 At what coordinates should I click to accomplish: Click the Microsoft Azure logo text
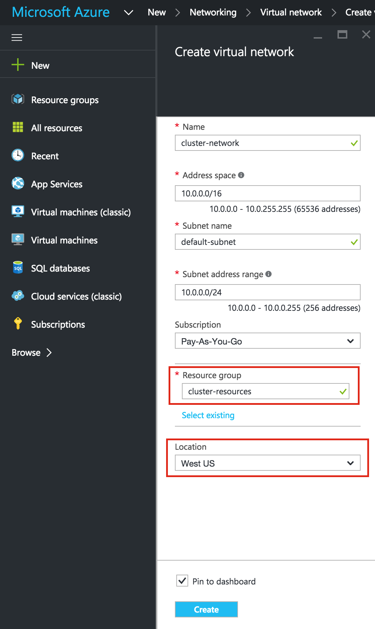click(x=61, y=12)
